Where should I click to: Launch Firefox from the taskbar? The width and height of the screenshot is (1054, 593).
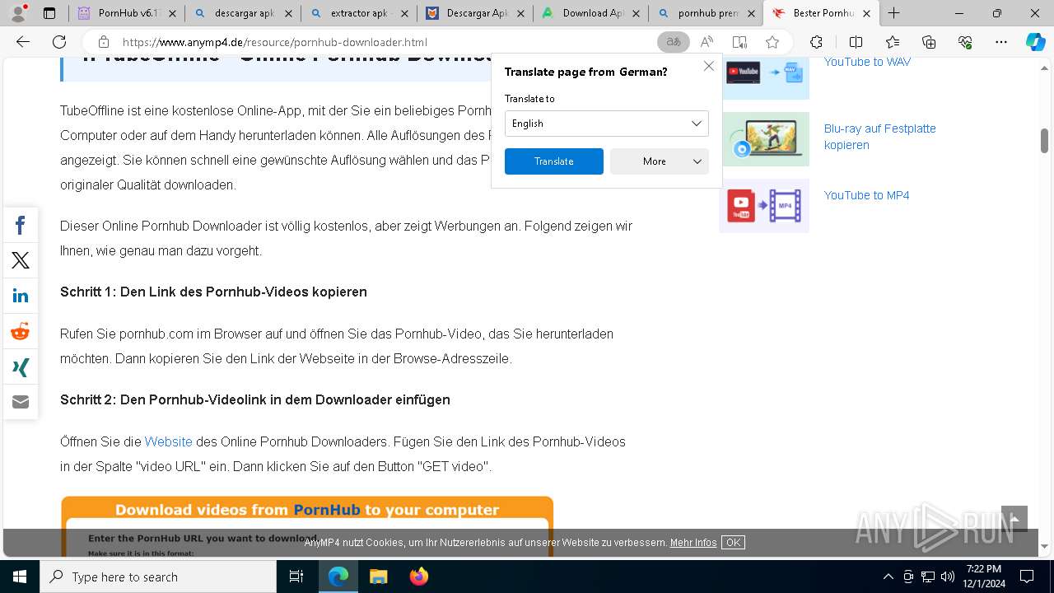(x=418, y=577)
